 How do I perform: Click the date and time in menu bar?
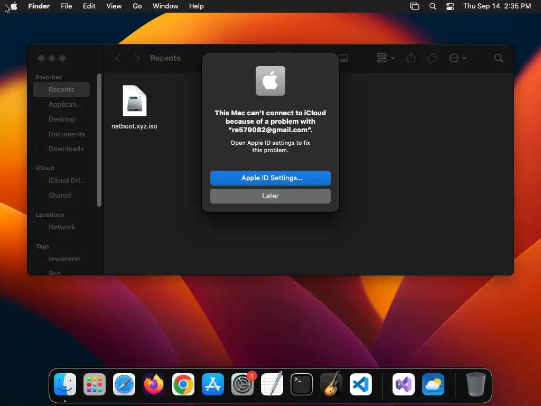[497, 6]
